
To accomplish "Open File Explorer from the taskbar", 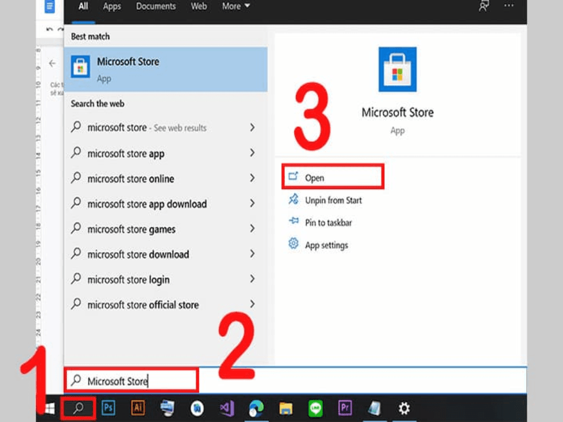I will point(286,408).
